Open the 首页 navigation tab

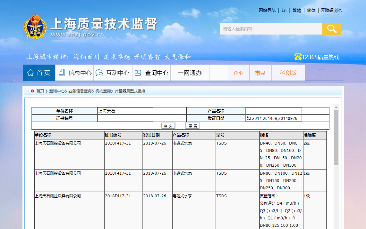[39, 73]
